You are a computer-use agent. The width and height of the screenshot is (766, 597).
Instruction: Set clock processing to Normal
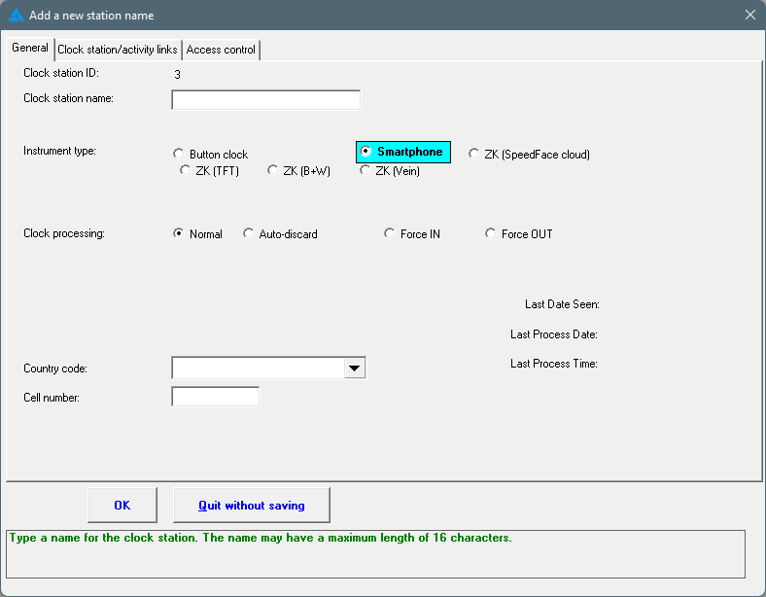[x=198, y=234]
